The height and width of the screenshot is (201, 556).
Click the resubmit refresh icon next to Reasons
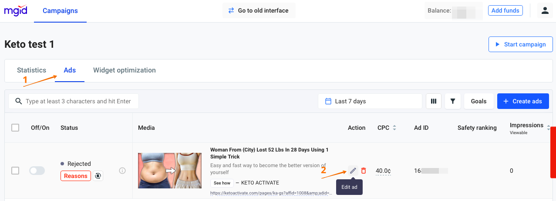pyautogui.click(x=98, y=176)
